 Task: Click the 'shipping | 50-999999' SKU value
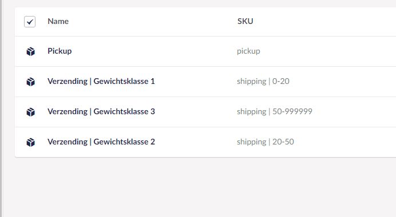pos(275,112)
